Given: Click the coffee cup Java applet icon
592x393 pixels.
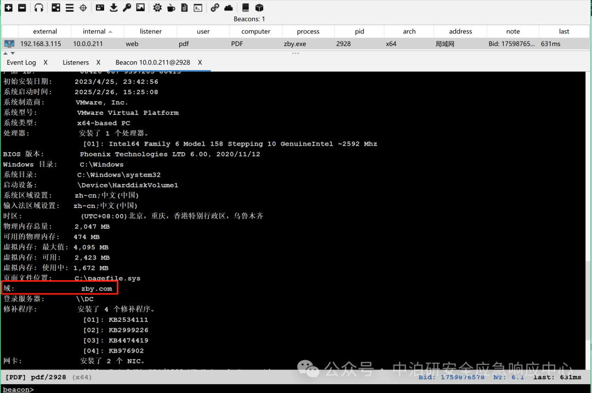Looking at the screenshot, I should [171, 8].
